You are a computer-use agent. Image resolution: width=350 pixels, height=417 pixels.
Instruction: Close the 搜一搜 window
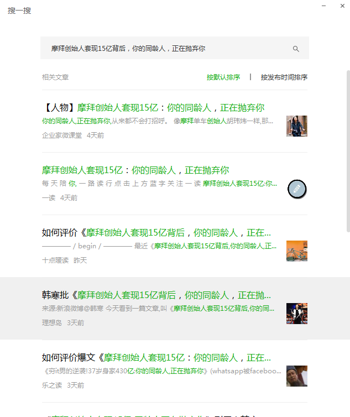(343, 6)
